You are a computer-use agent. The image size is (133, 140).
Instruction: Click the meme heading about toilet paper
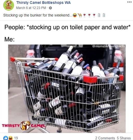click(x=67, y=27)
